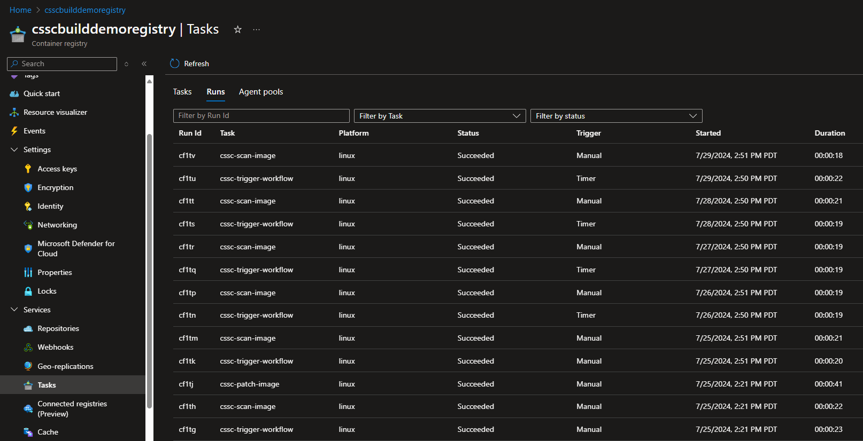Open the Webhooks service page
863x441 pixels.
coord(55,347)
